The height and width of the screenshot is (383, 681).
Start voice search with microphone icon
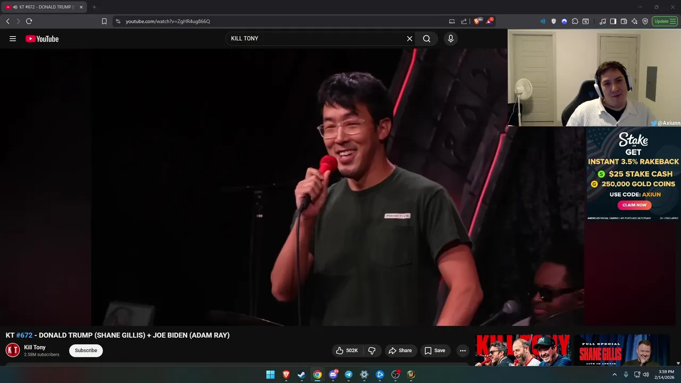pyautogui.click(x=451, y=39)
